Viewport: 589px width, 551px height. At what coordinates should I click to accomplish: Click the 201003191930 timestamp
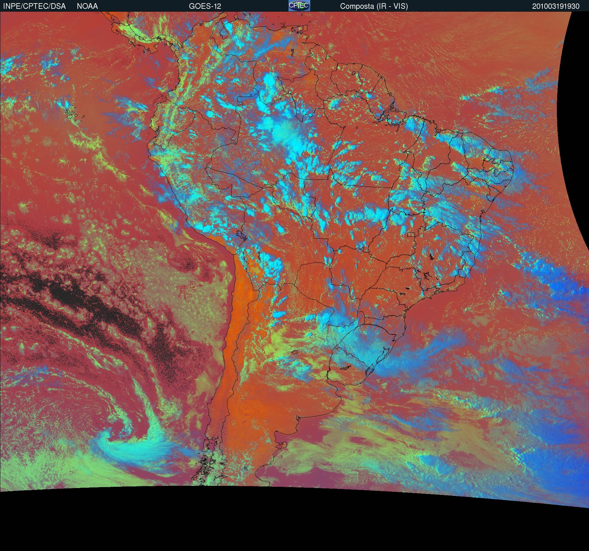[556, 6]
